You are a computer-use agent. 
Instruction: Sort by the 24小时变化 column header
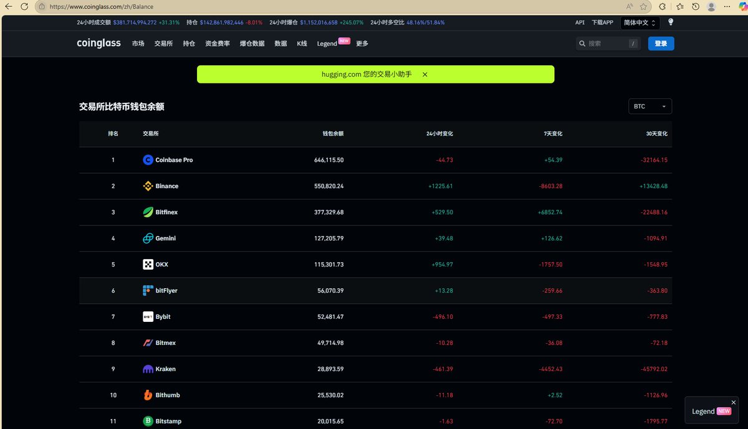(x=439, y=134)
